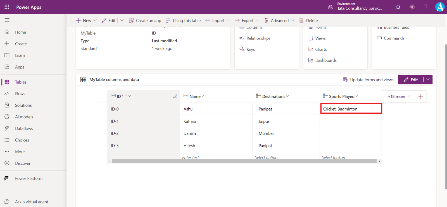Click the Delete trash icon in the toolbar

[x=301, y=21]
